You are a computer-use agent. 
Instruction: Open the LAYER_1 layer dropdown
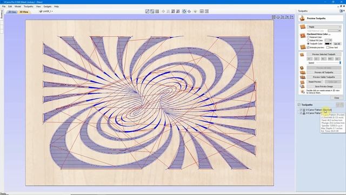46,11
